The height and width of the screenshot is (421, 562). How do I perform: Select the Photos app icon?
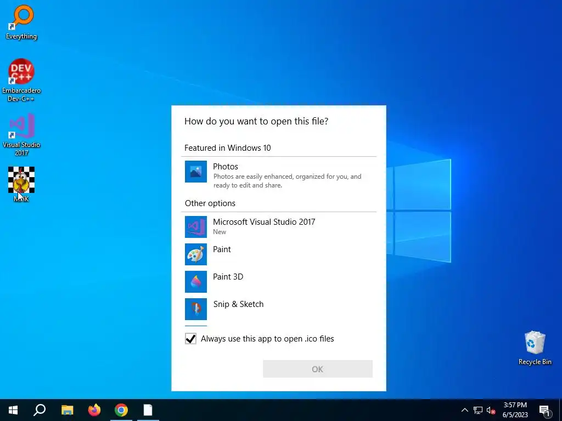point(196,172)
